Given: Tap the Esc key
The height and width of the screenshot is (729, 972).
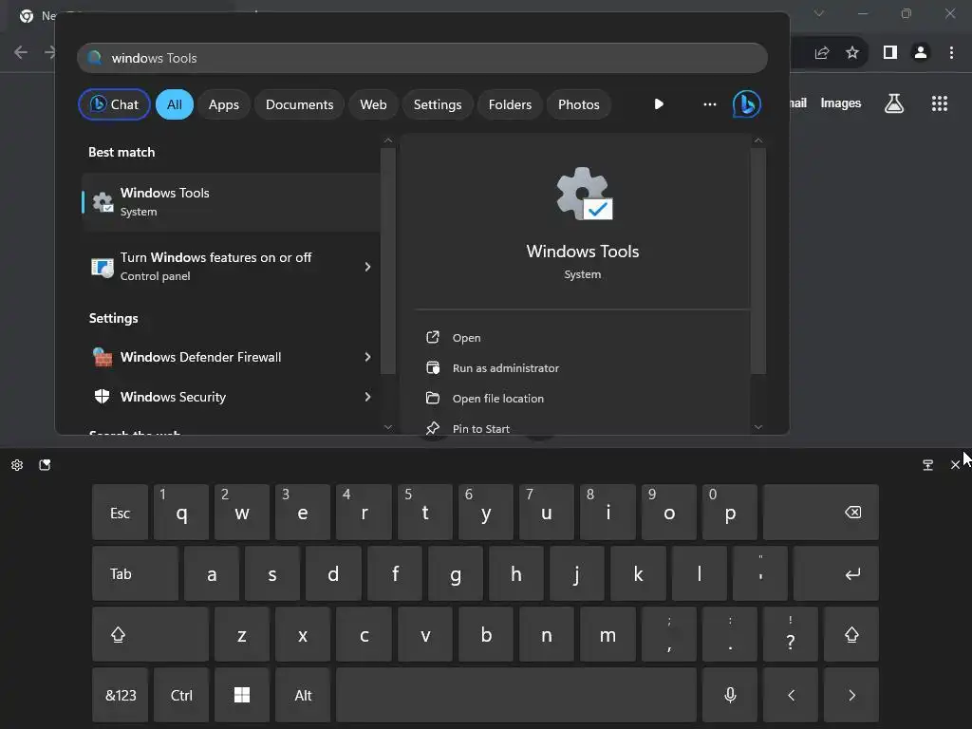Looking at the screenshot, I should point(120,513).
